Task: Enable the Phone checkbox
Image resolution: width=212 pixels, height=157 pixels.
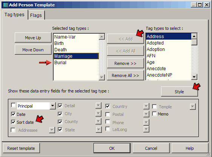Action: (x=108, y=122)
